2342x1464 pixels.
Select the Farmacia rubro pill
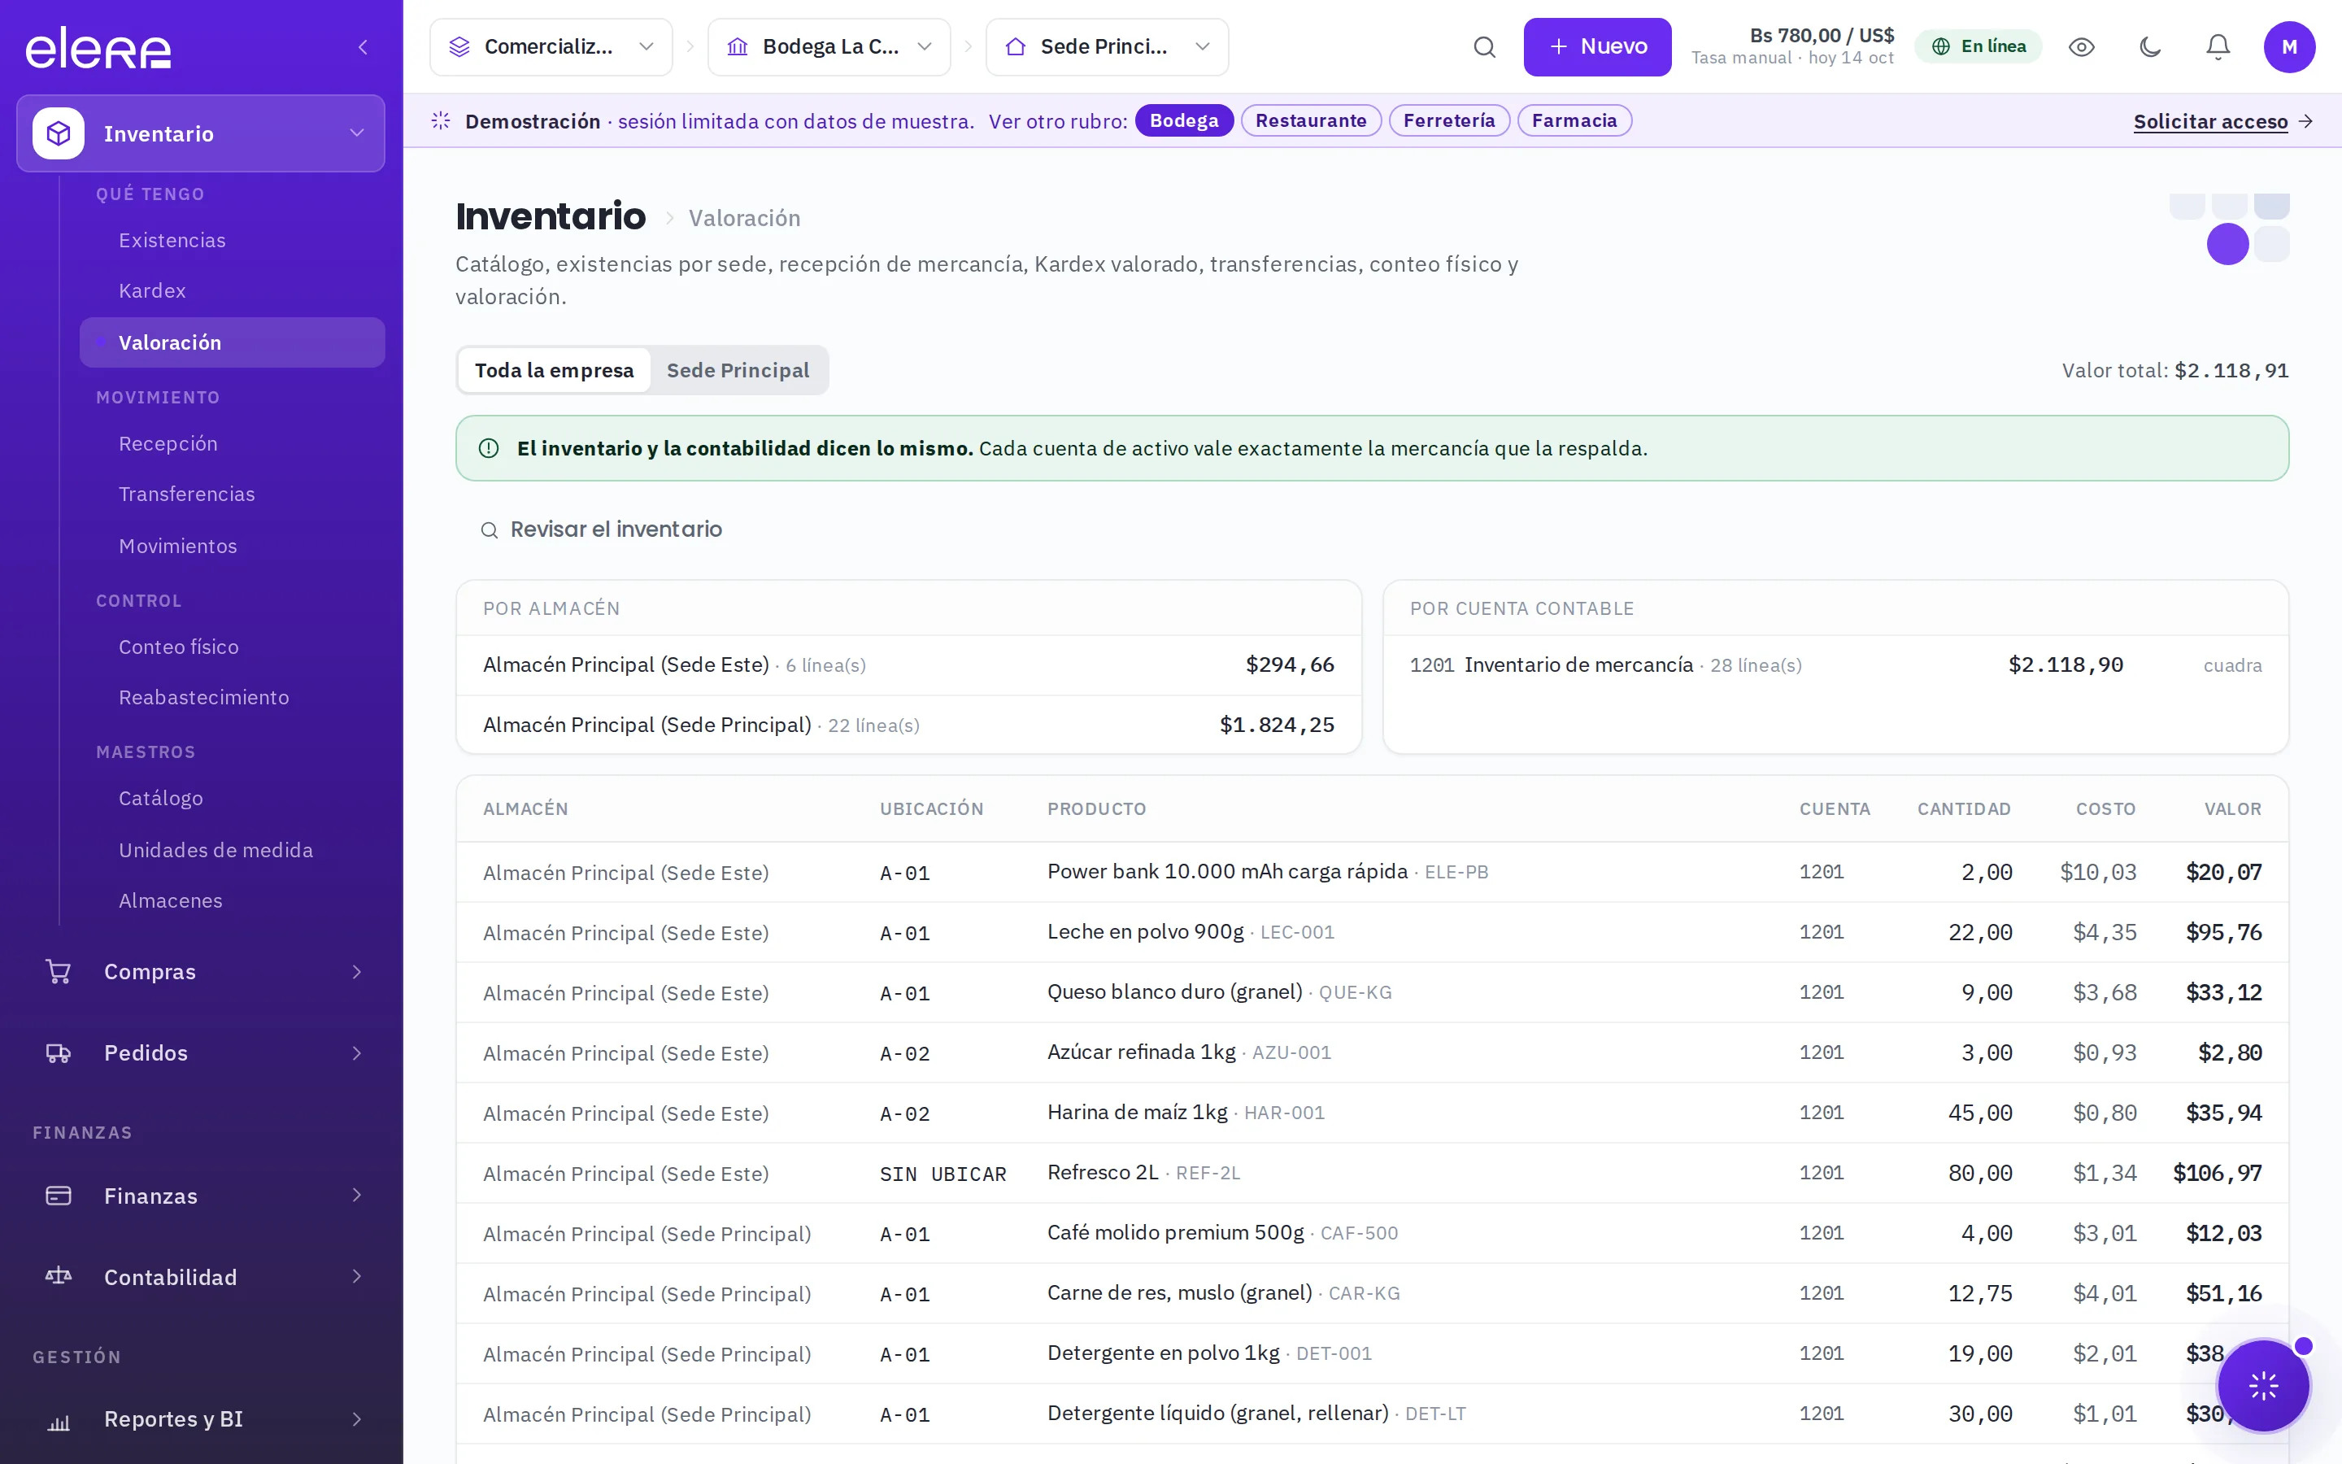point(1574,120)
